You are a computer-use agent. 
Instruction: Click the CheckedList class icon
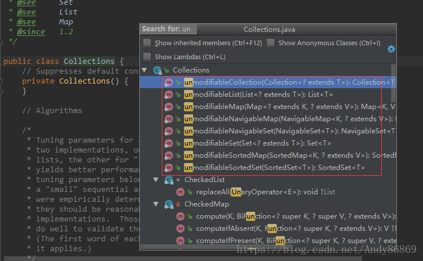tap(169, 180)
